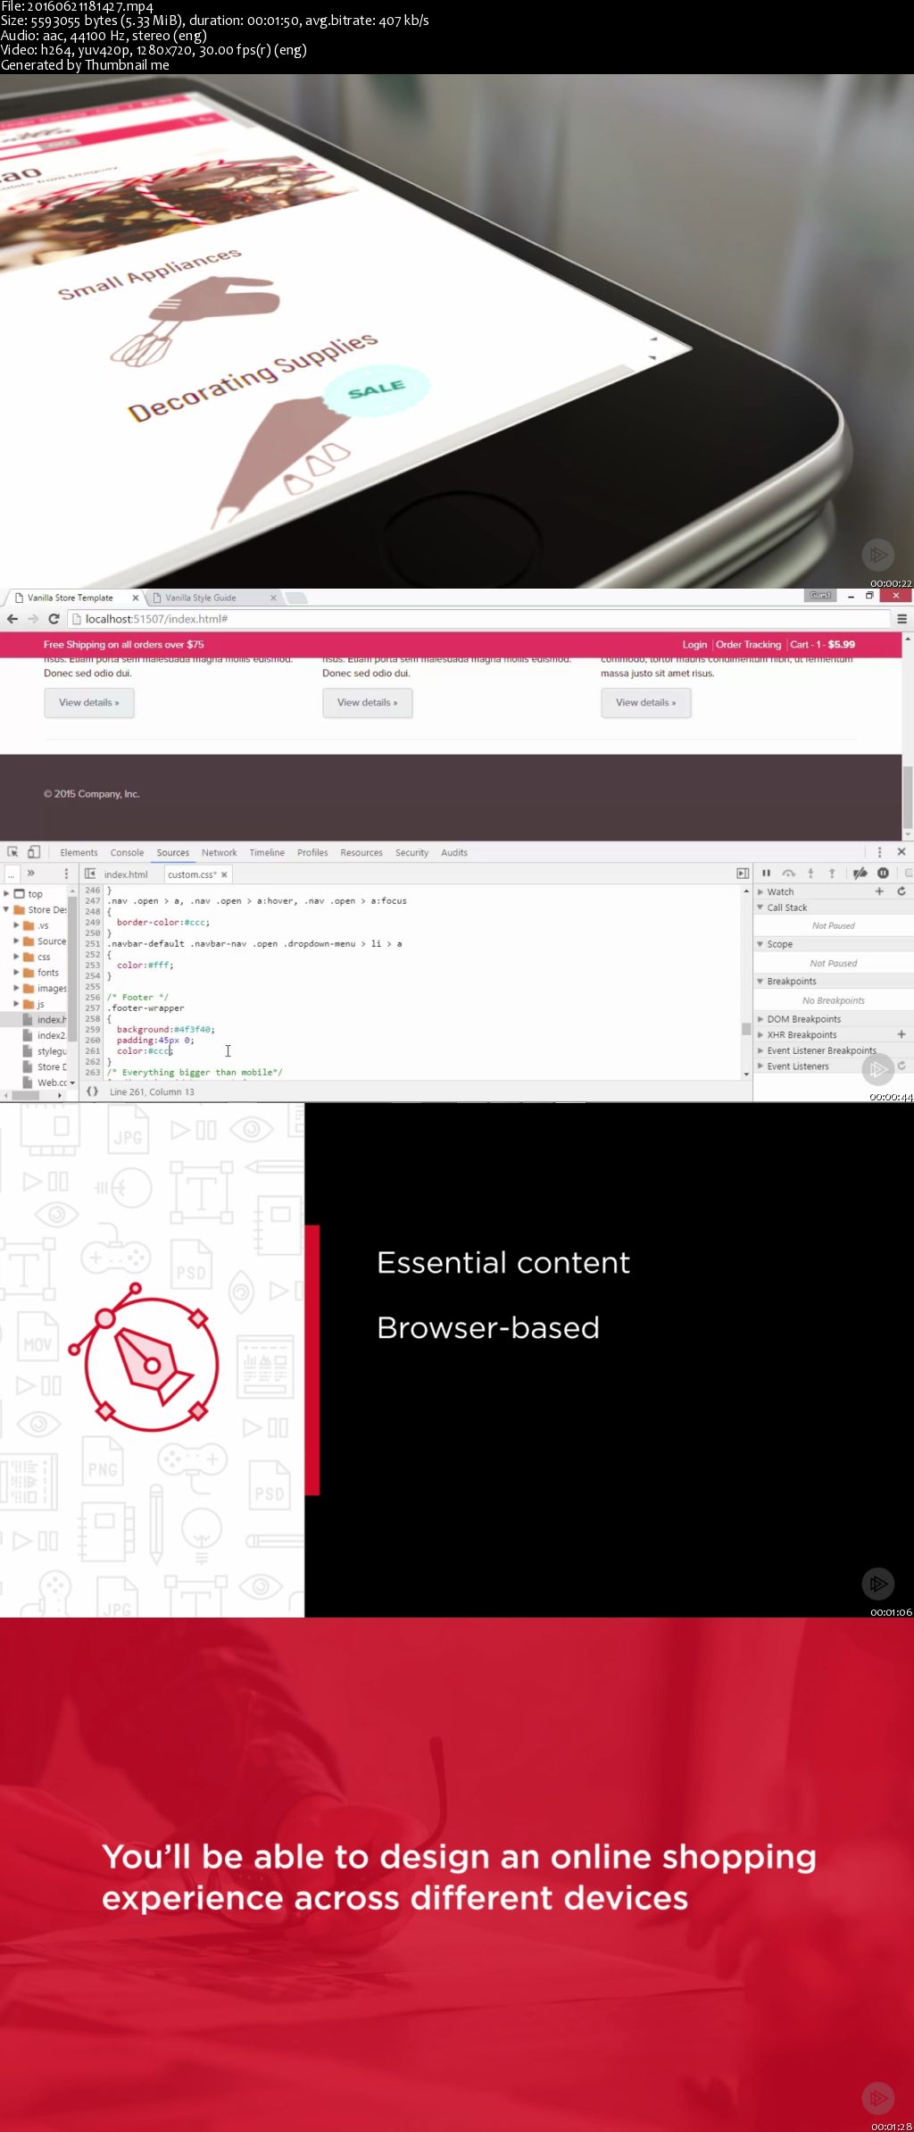Screen dimensions: 914x2132
Task: Click the step out icon
Action: (832, 874)
